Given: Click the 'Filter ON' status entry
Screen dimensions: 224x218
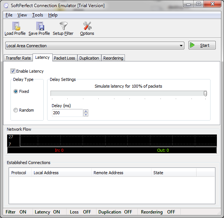Looking at the screenshot, I should pos(16,212).
